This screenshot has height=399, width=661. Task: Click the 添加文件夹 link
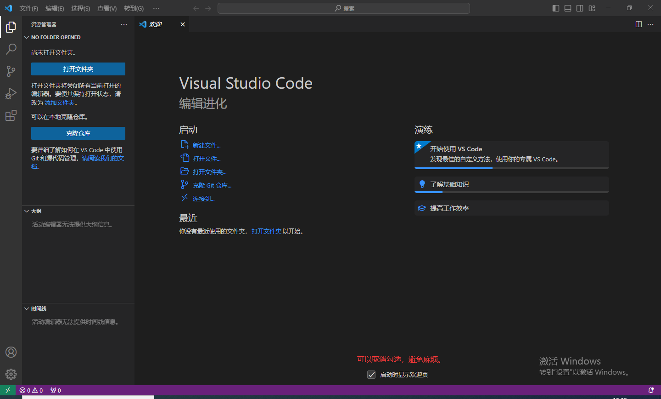point(60,103)
